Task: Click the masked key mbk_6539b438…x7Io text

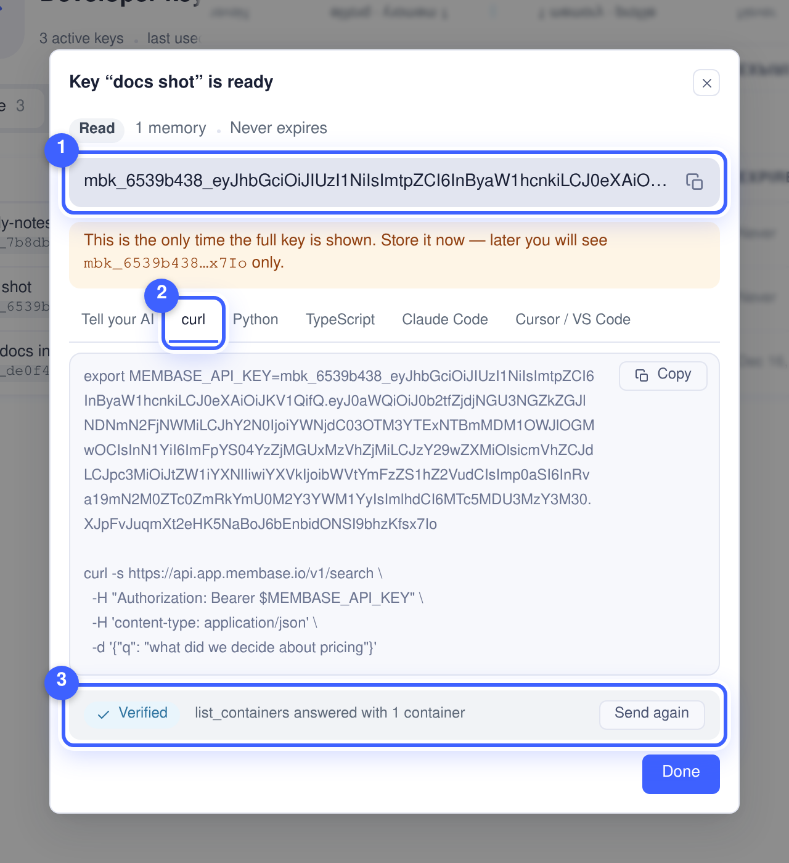Action: [165, 264]
